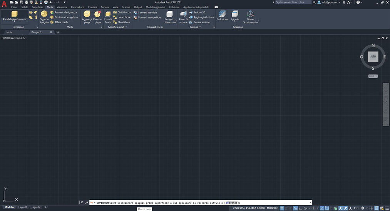Click the command line input area
The width and height of the screenshot is (390, 211).
click(x=201, y=203)
